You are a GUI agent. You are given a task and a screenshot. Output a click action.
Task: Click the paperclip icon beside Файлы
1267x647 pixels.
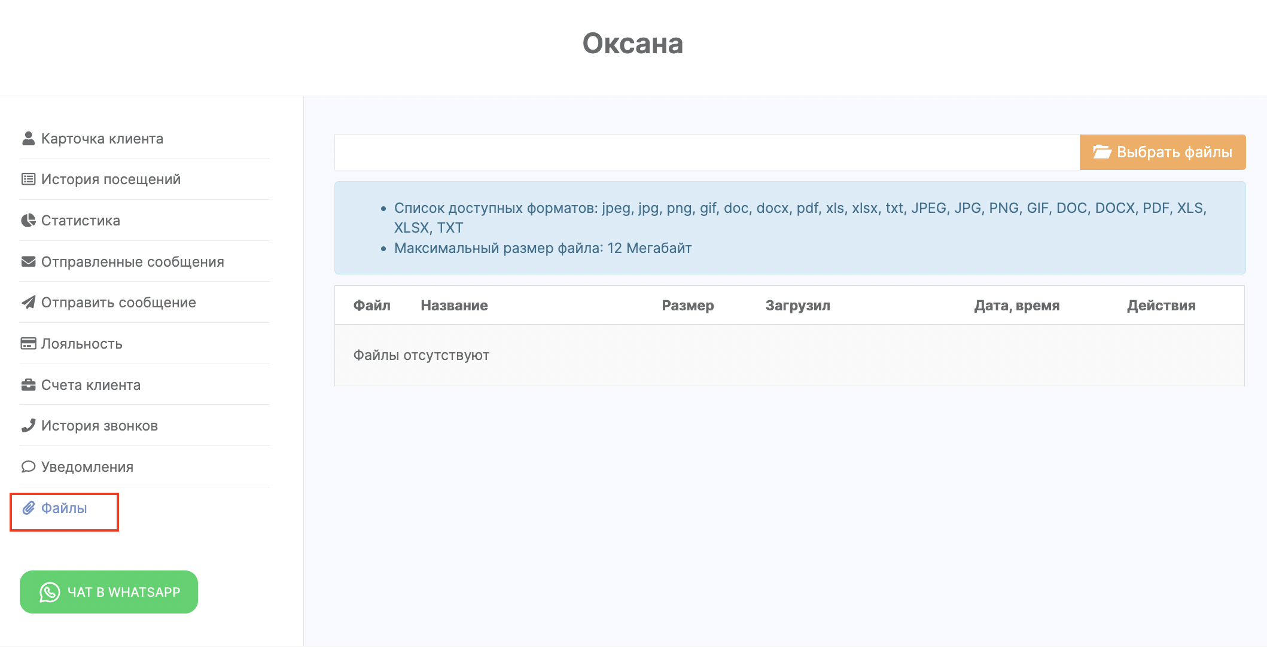(28, 508)
